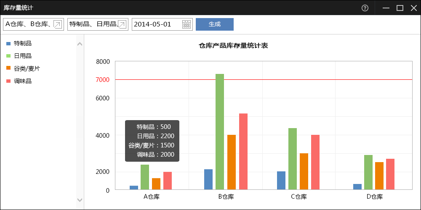Click the A仓库 axis label

[x=152, y=197]
